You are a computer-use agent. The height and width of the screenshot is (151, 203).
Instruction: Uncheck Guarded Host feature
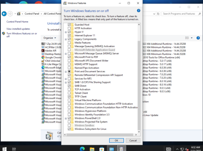pyautogui.click(x=69, y=25)
